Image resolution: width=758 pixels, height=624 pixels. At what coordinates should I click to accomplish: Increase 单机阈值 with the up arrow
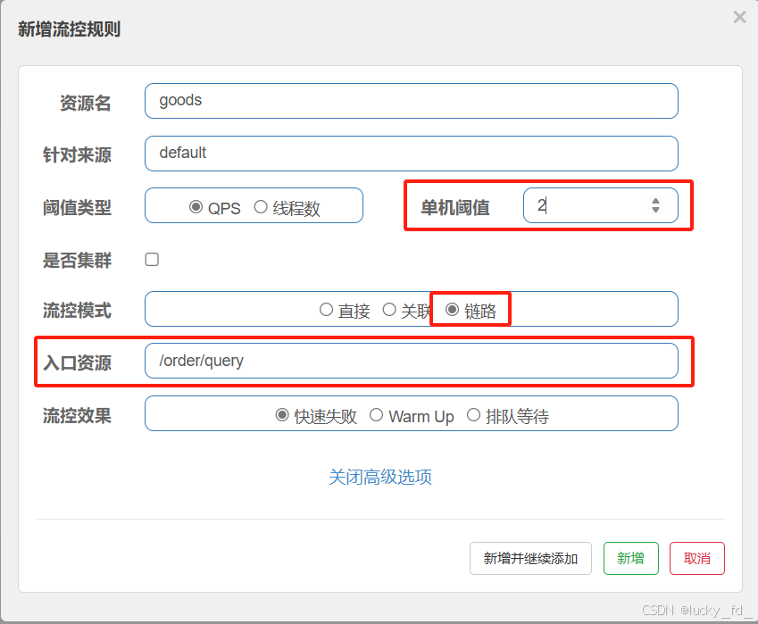coord(655,201)
